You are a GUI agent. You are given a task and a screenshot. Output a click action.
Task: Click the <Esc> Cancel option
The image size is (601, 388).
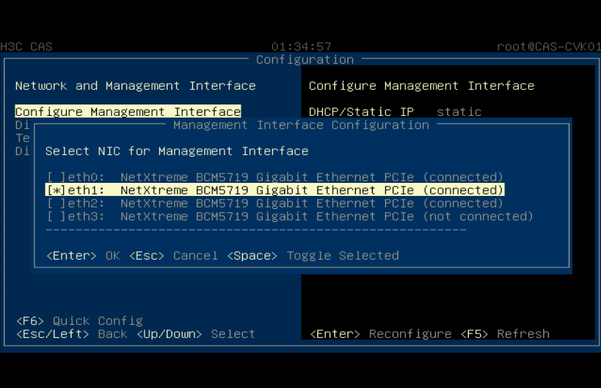pyautogui.click(x=173, y=256)
